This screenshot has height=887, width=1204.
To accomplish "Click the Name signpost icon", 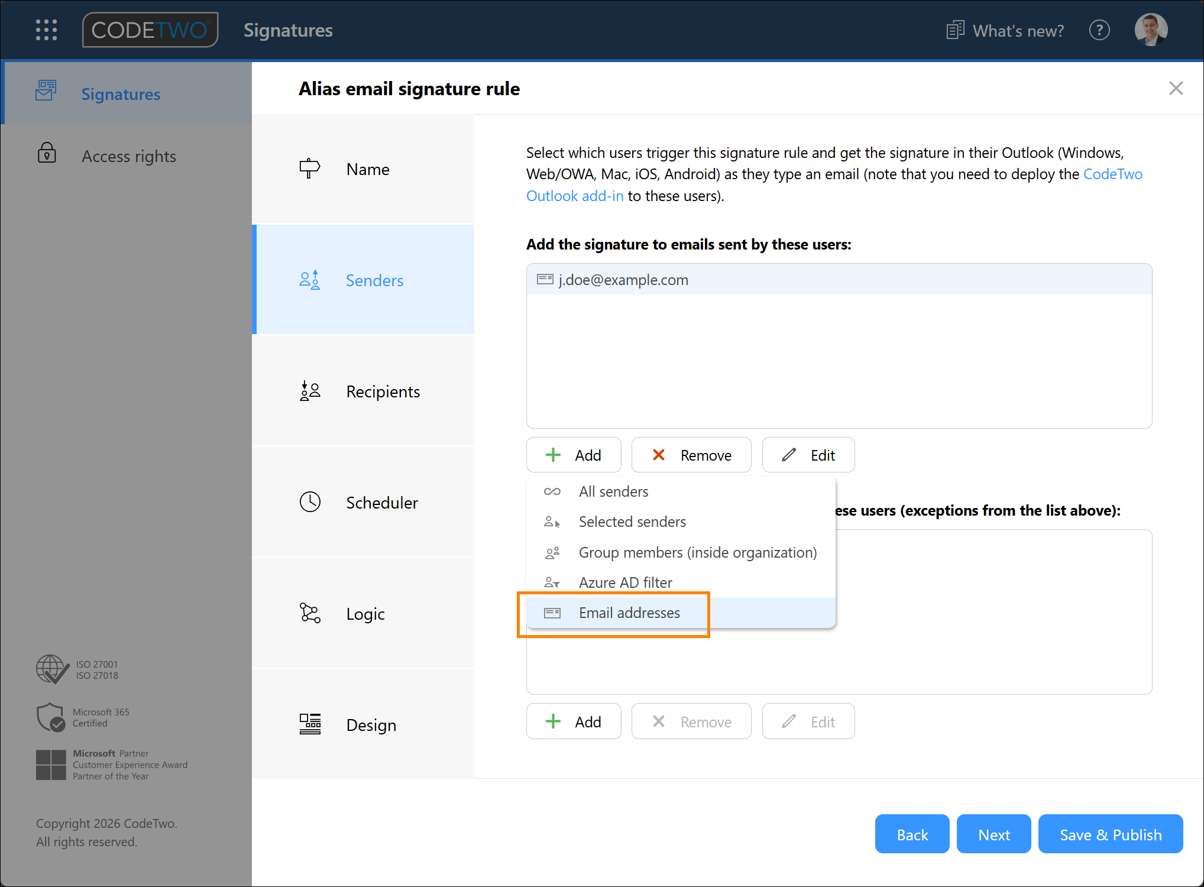I will [309, 169].
